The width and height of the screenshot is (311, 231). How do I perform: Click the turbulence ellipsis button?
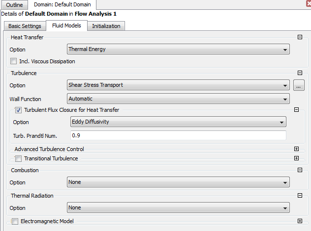[x=298, y=85]
